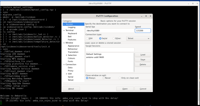Open the Bell settings category
This screenshot has width=200, height=106.
tap(70, 37)
